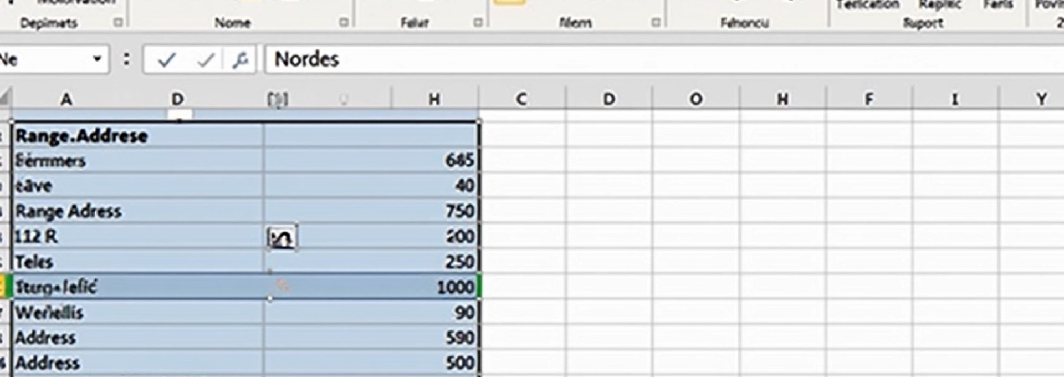Click the Select All corner triangle

point(5,99)
